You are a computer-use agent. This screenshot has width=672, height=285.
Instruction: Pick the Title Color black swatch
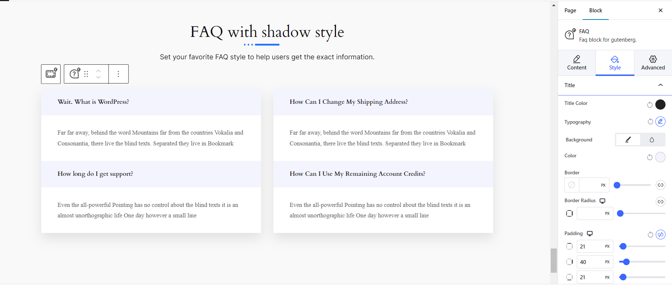pyautogui.click(x=660, y=105)
